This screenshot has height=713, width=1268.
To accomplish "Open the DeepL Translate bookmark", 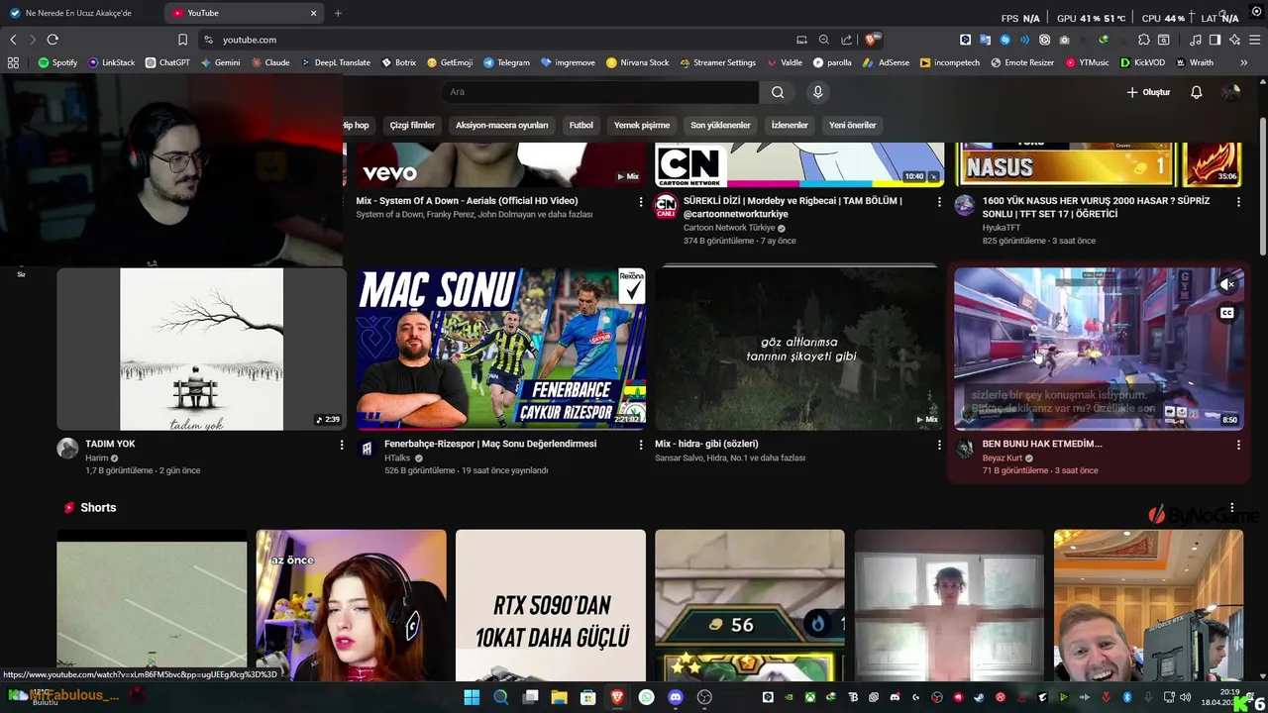I will point(336,62).
